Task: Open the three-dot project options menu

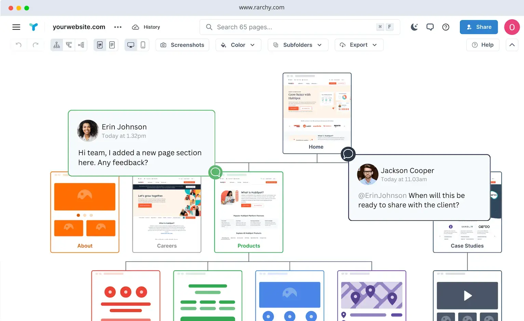Action: tap(118, 27)
